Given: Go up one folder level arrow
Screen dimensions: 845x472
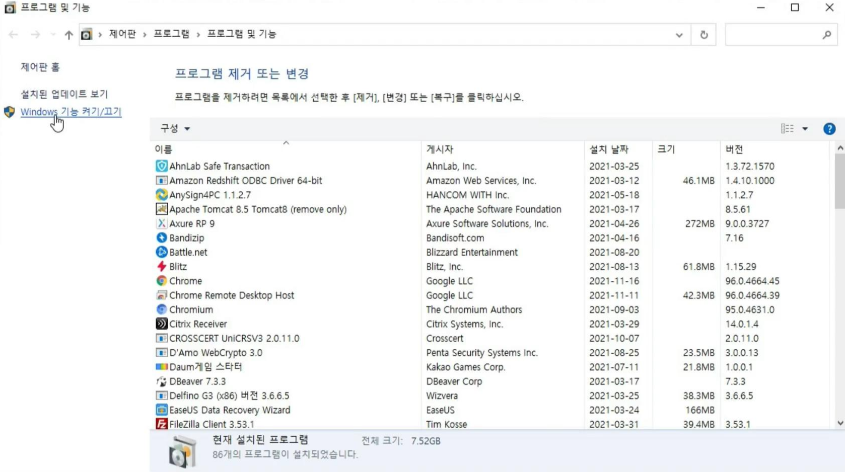Looking at the screenshot, I should pyautogui.click(x=68, y=34).
